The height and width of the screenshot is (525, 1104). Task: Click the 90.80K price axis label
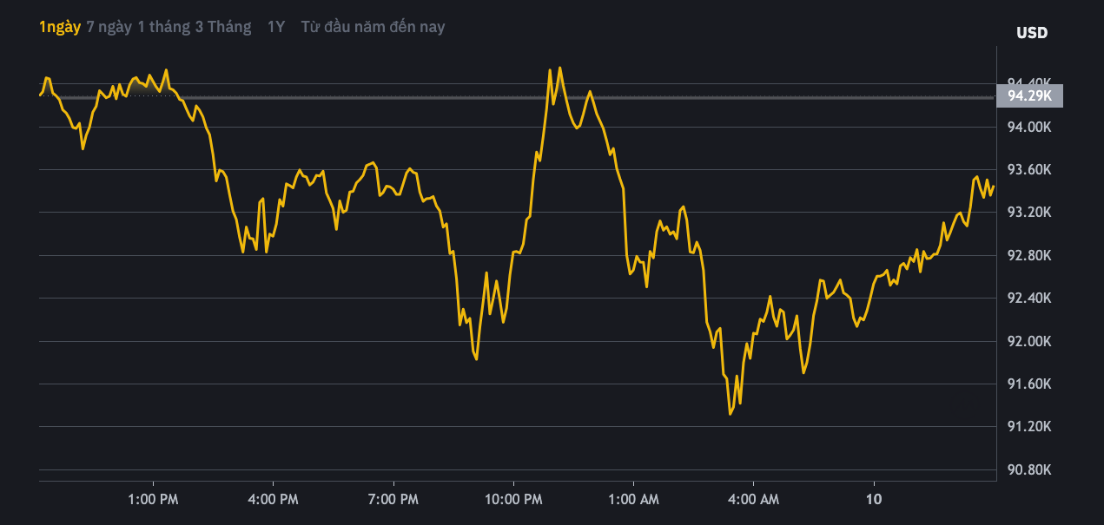[x=1029, y=470]
